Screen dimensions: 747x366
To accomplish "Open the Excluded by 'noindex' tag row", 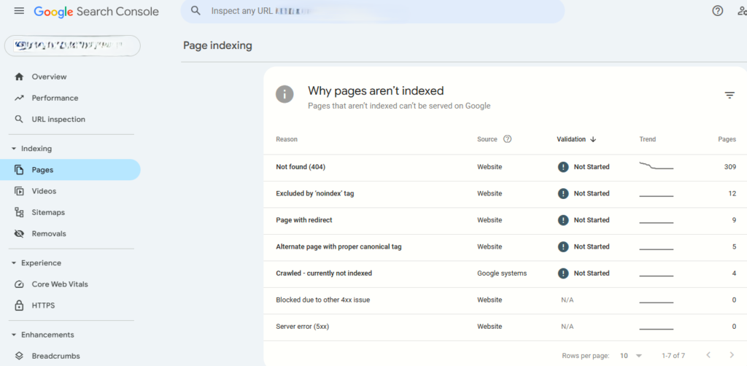I will [x=505, y=194].
